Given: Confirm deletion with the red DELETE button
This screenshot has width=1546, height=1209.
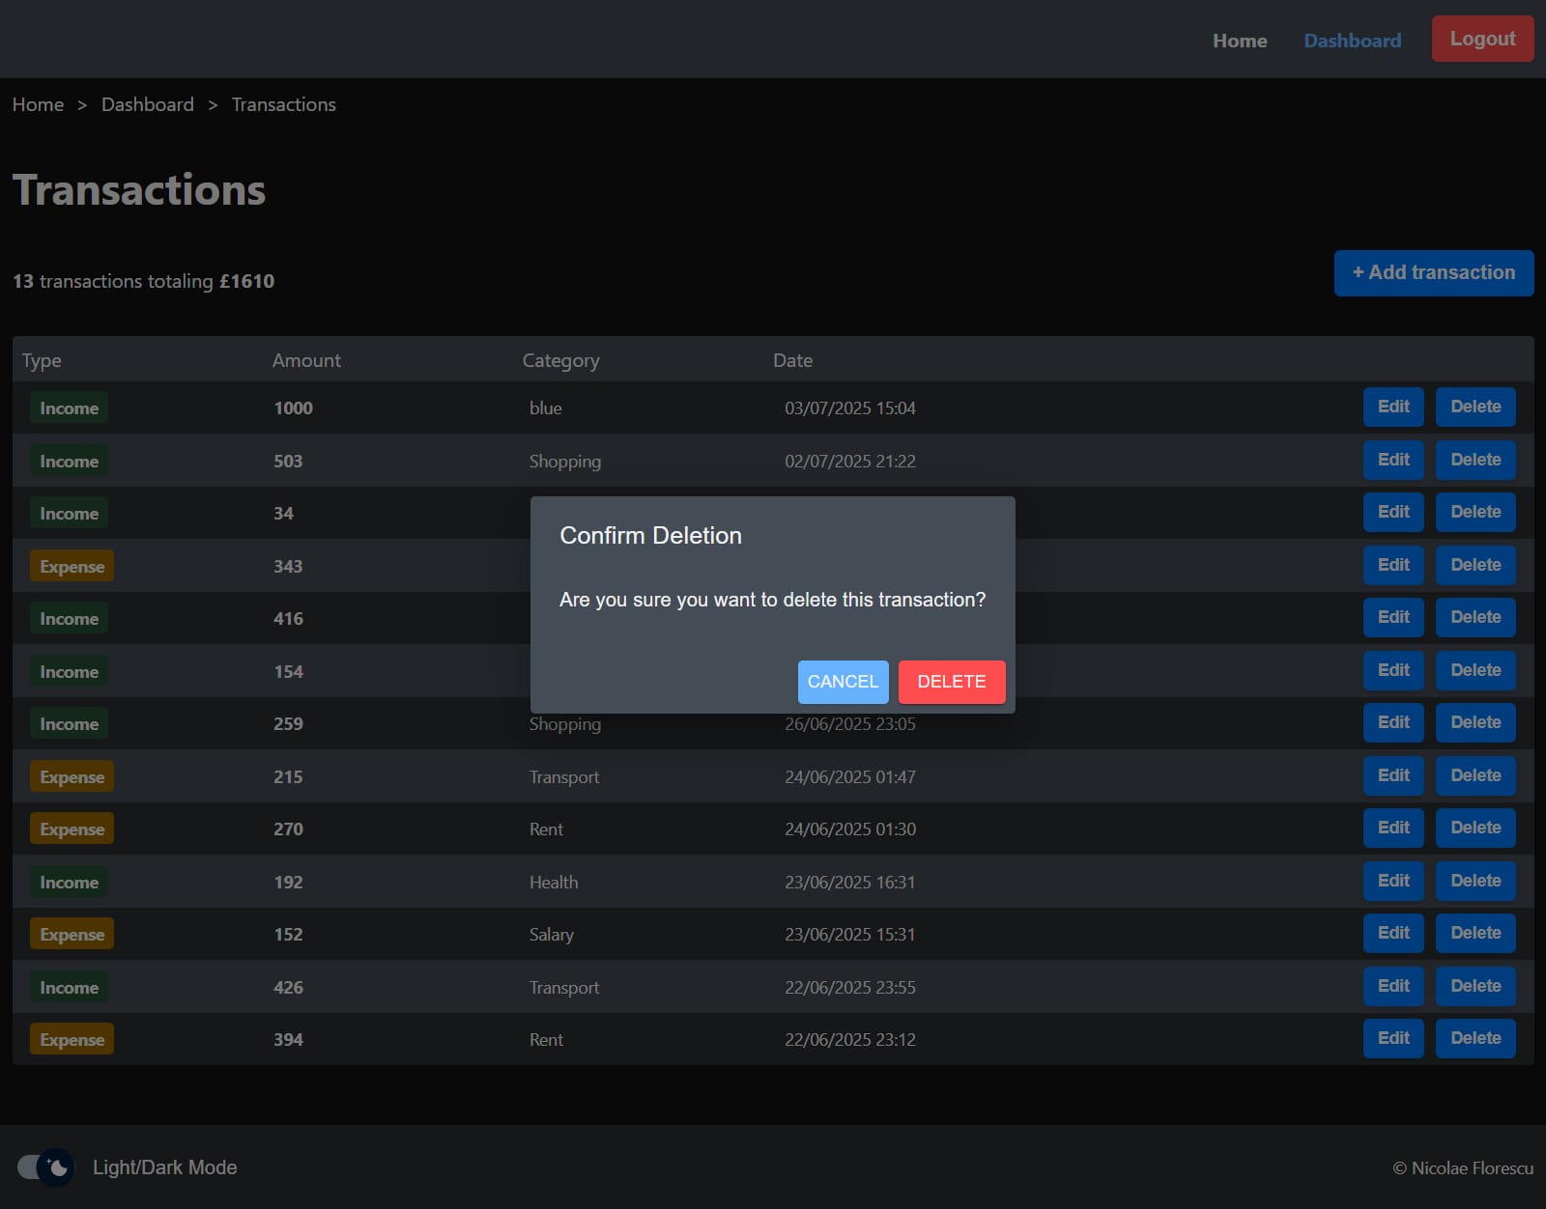Looking at the screenshot, I should (951, 682).
